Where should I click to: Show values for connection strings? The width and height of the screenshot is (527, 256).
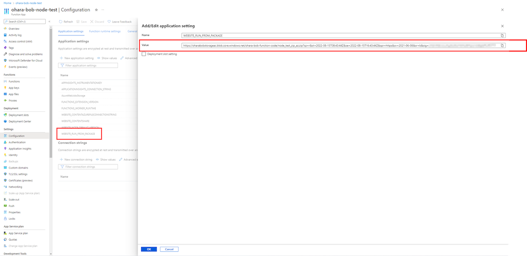click(105, 160)
